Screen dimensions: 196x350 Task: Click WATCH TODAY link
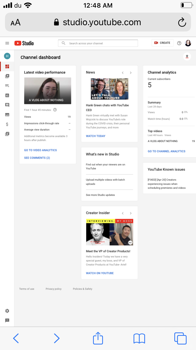pos(96,136)
